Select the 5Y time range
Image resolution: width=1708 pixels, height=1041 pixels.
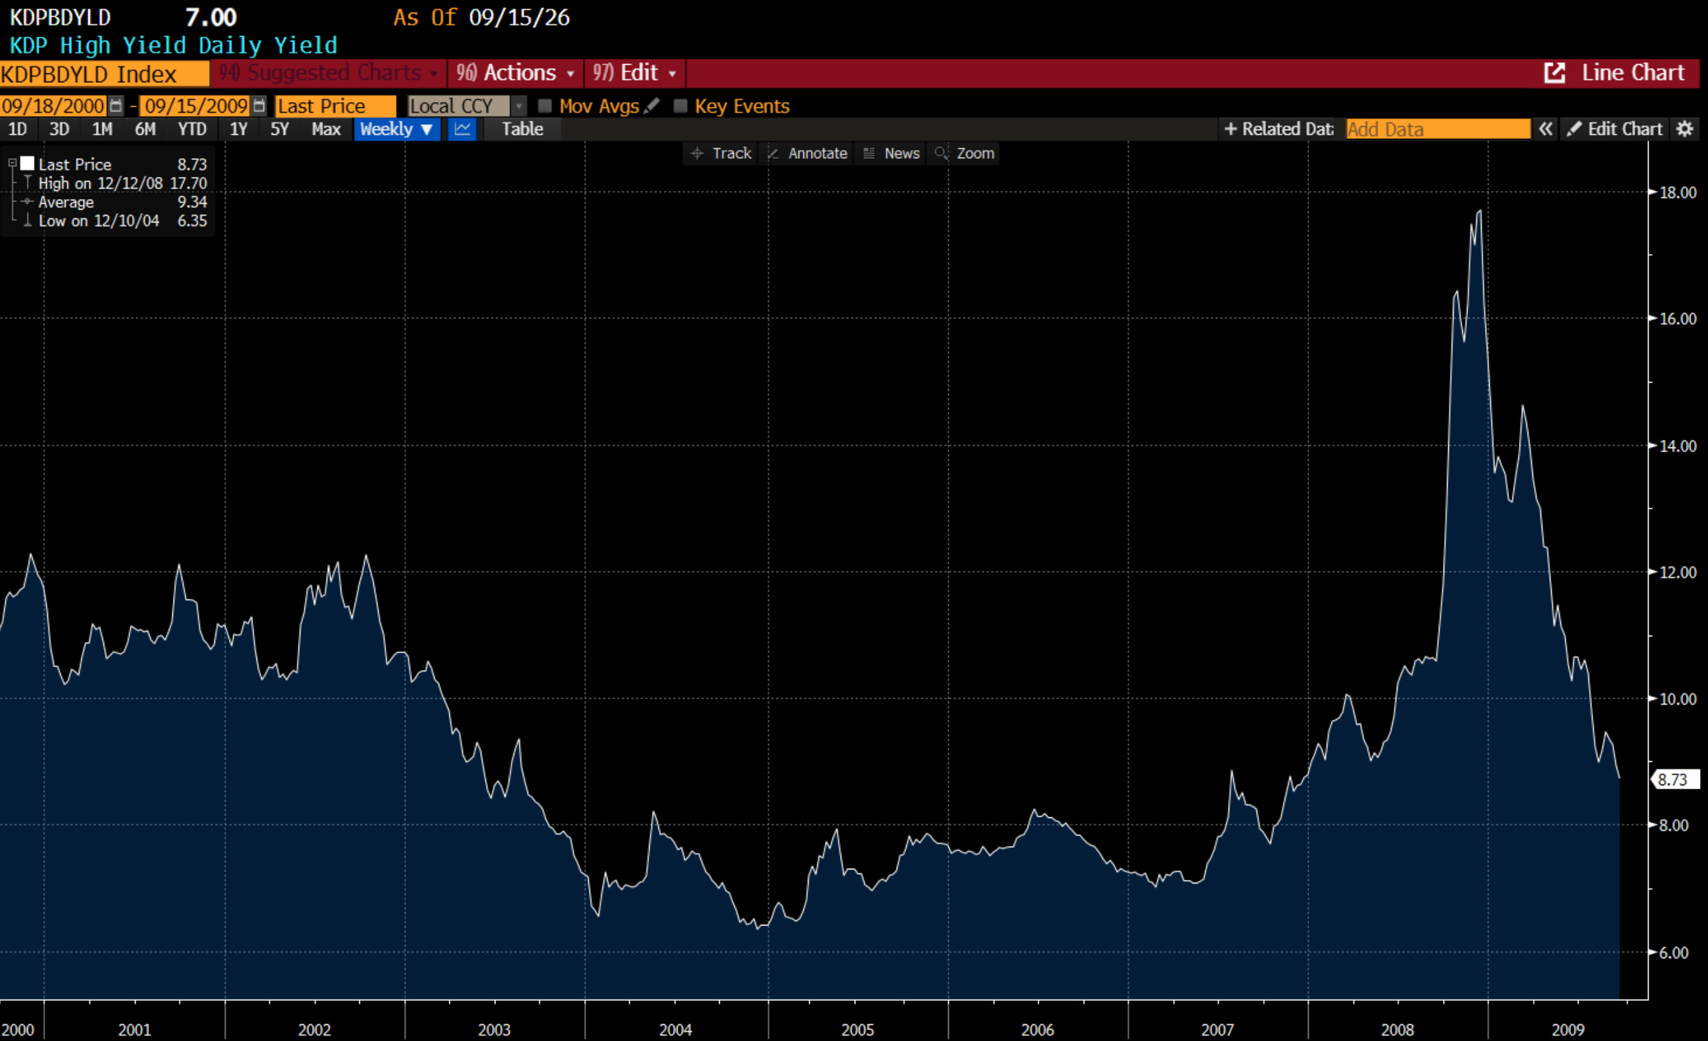(279, 129)
